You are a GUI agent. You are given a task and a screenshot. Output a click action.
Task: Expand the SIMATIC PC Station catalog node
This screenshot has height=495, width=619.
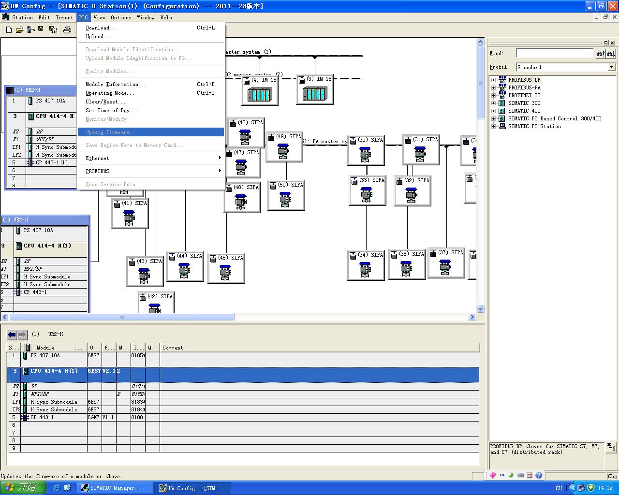tap(493, 127)
